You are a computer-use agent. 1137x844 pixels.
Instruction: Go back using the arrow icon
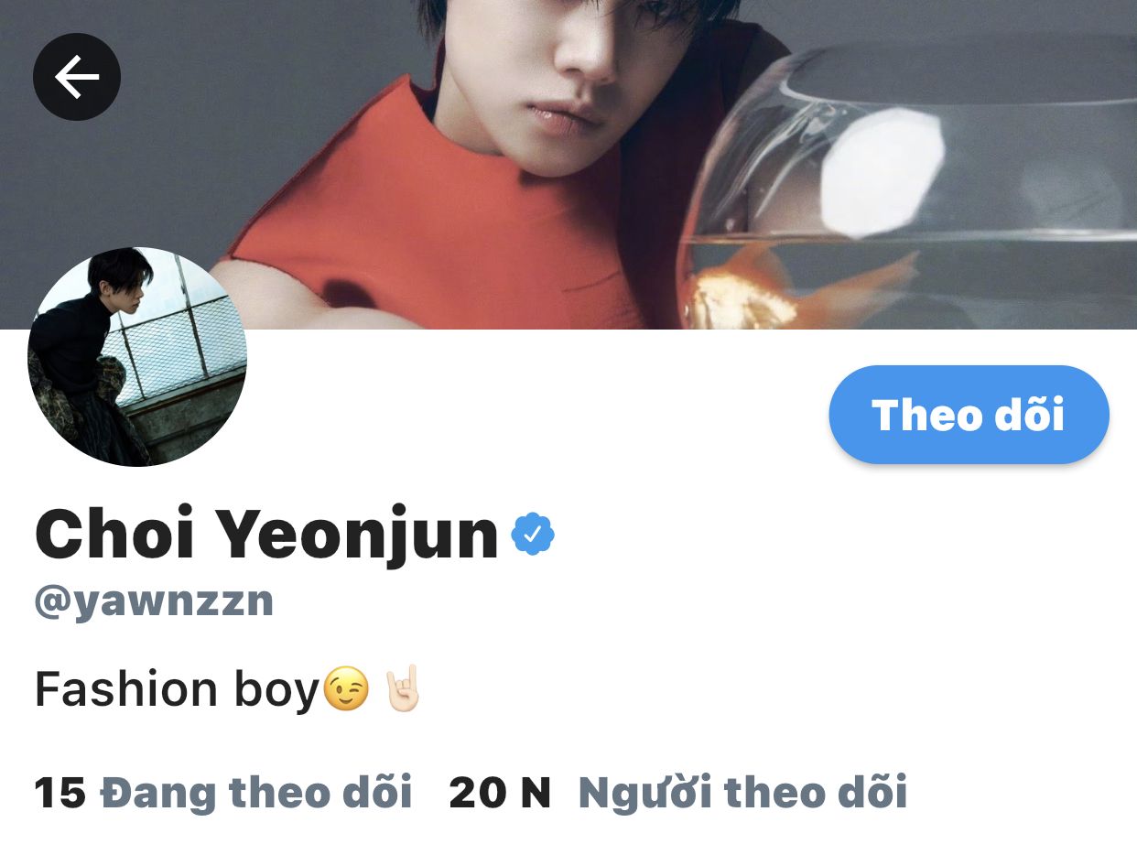click(x=77, y=77)
